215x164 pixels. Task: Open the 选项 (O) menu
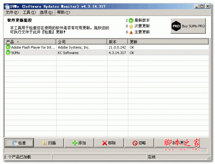(46, 12)
